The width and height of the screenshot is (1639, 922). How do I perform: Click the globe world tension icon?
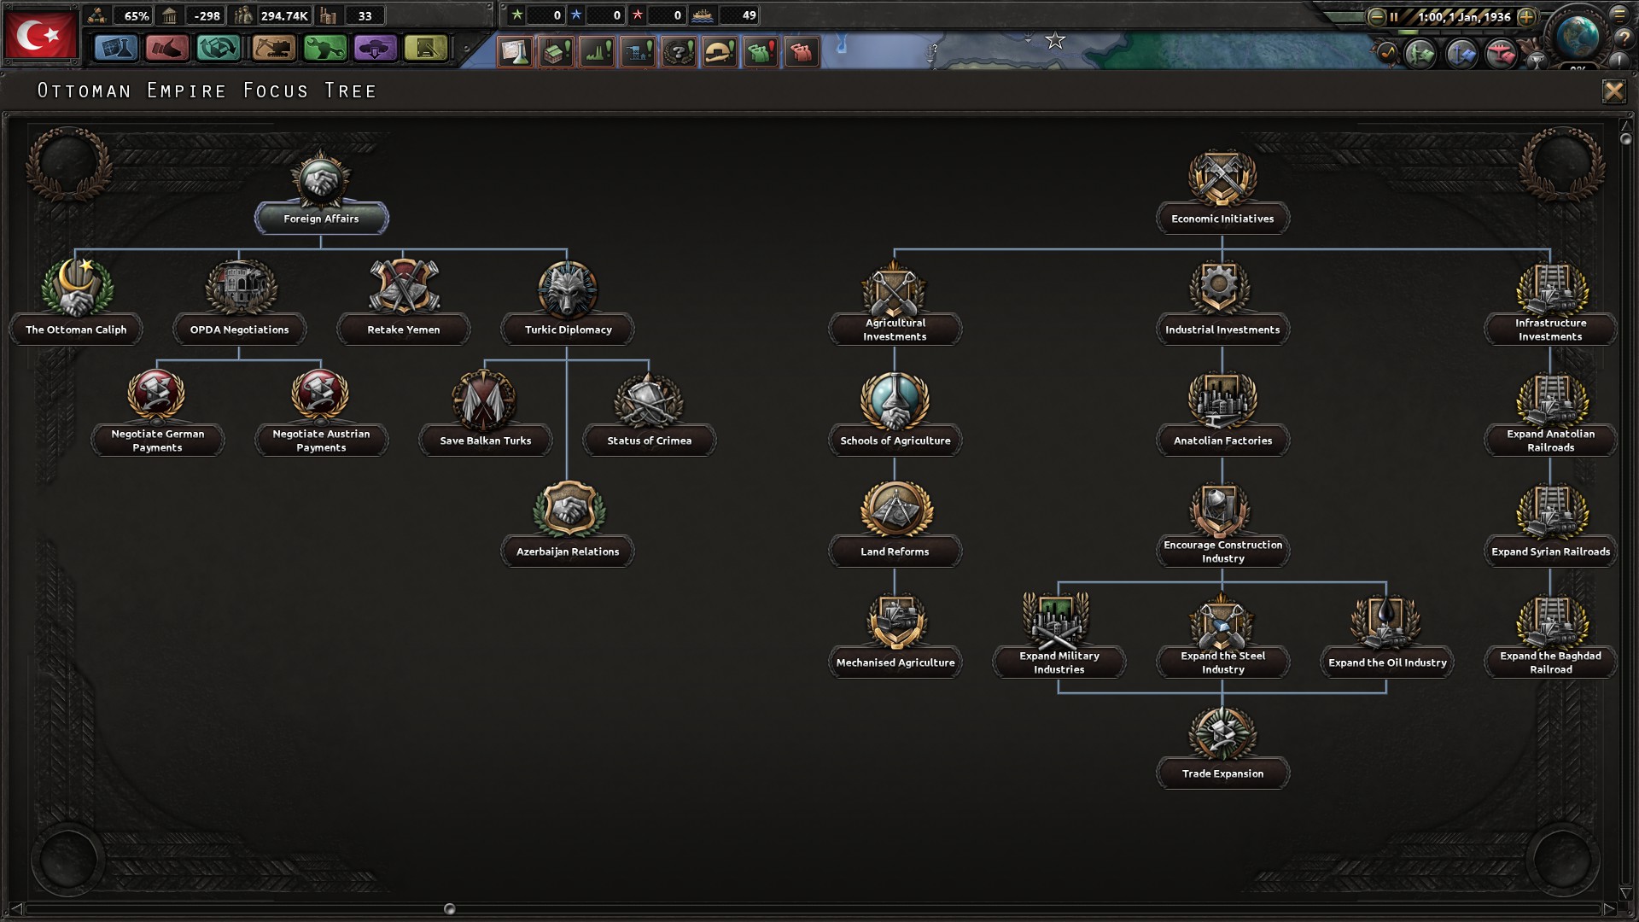[x=1577, y=38]
